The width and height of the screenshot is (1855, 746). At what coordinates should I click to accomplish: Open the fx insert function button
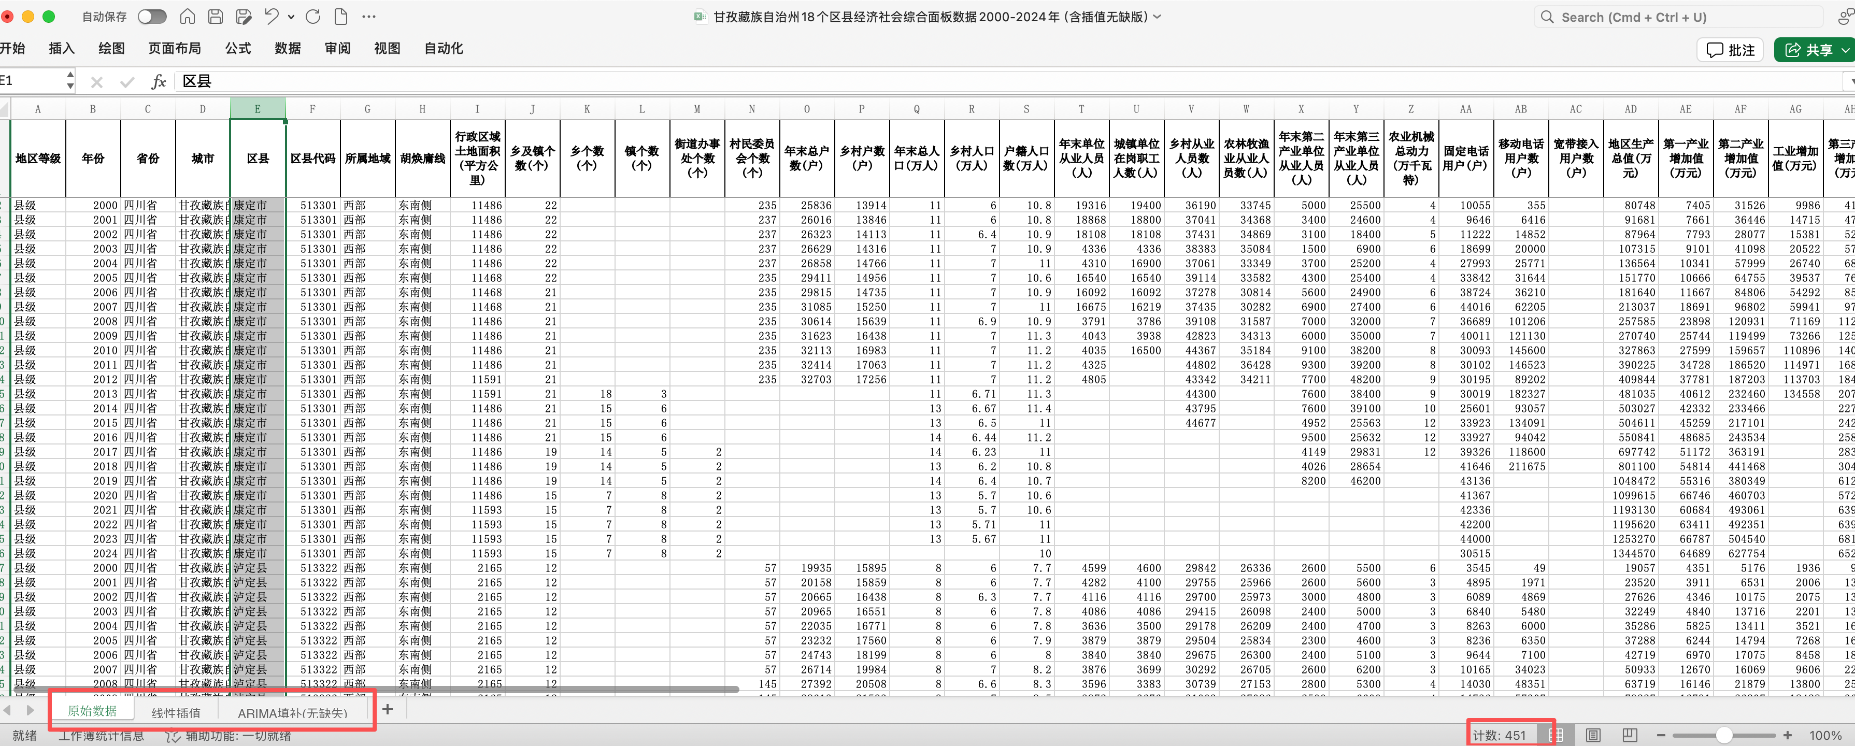(x=159, y=81)
